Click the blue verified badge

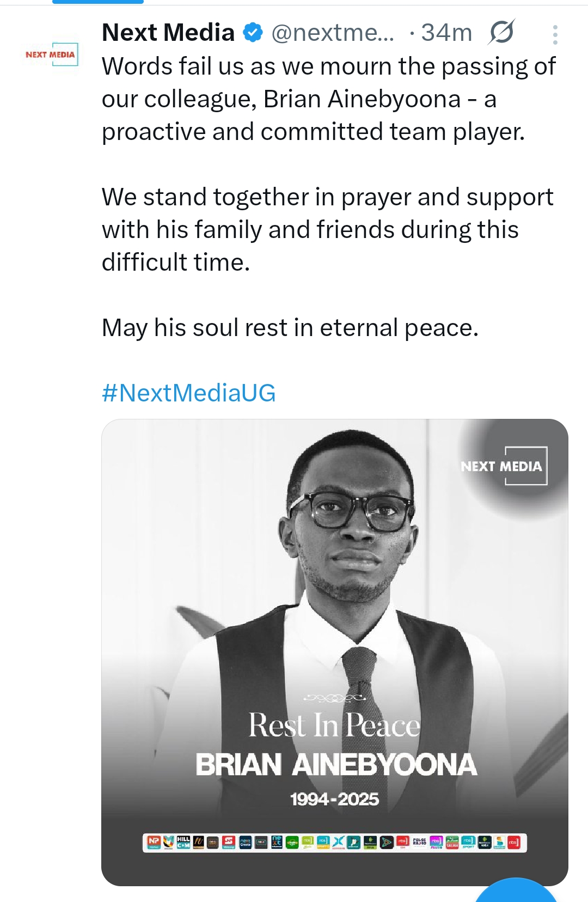click(x=253, y=33)
